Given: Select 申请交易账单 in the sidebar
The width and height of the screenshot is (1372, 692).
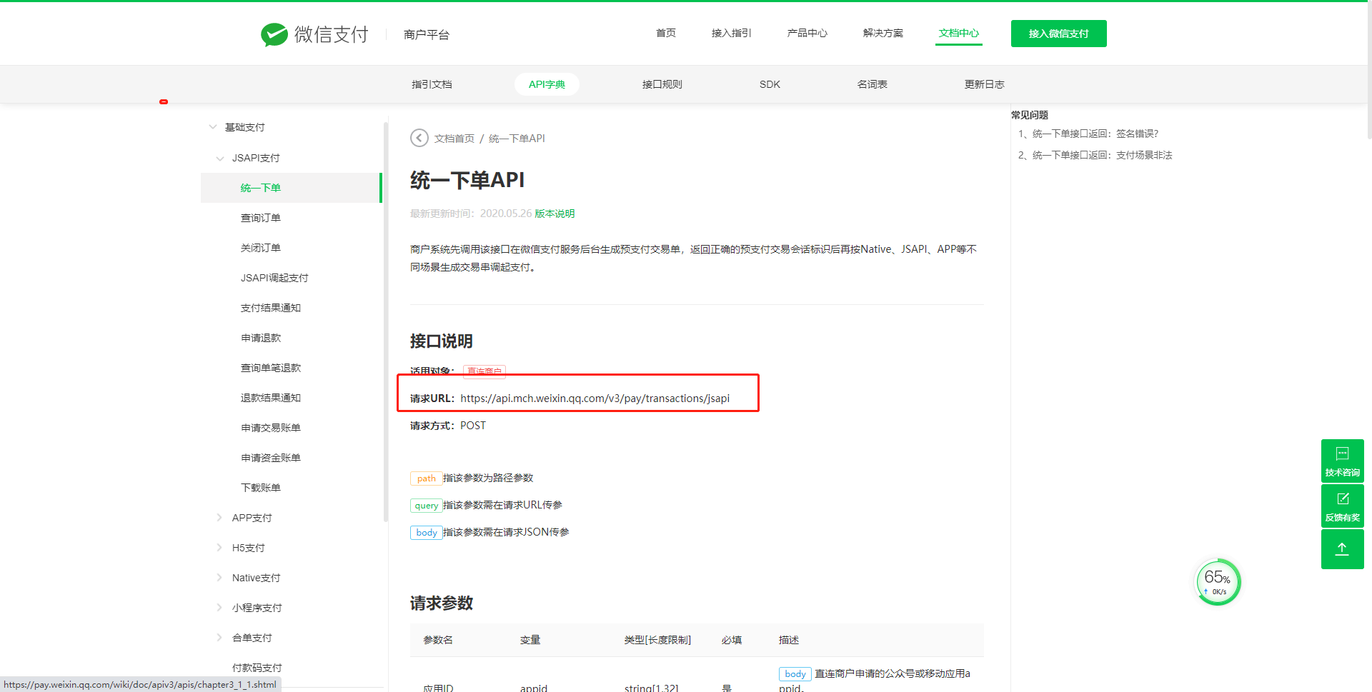Looking at the screenshot, I should point(271,428).
